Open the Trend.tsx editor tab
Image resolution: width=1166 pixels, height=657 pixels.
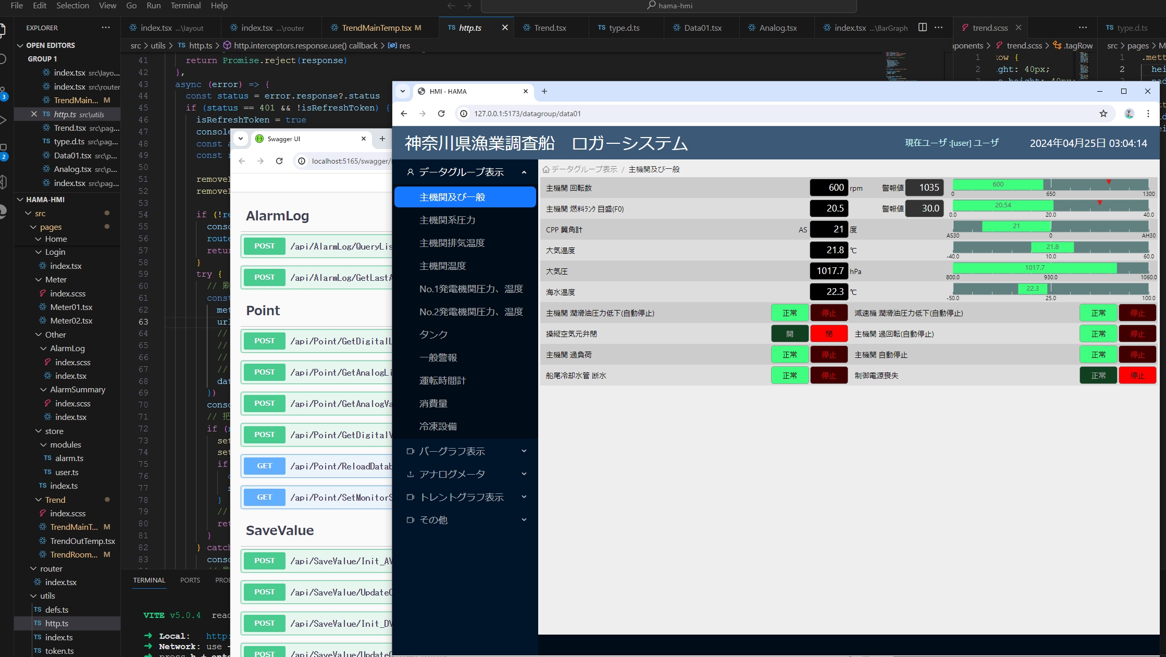[x=549, y=27]
